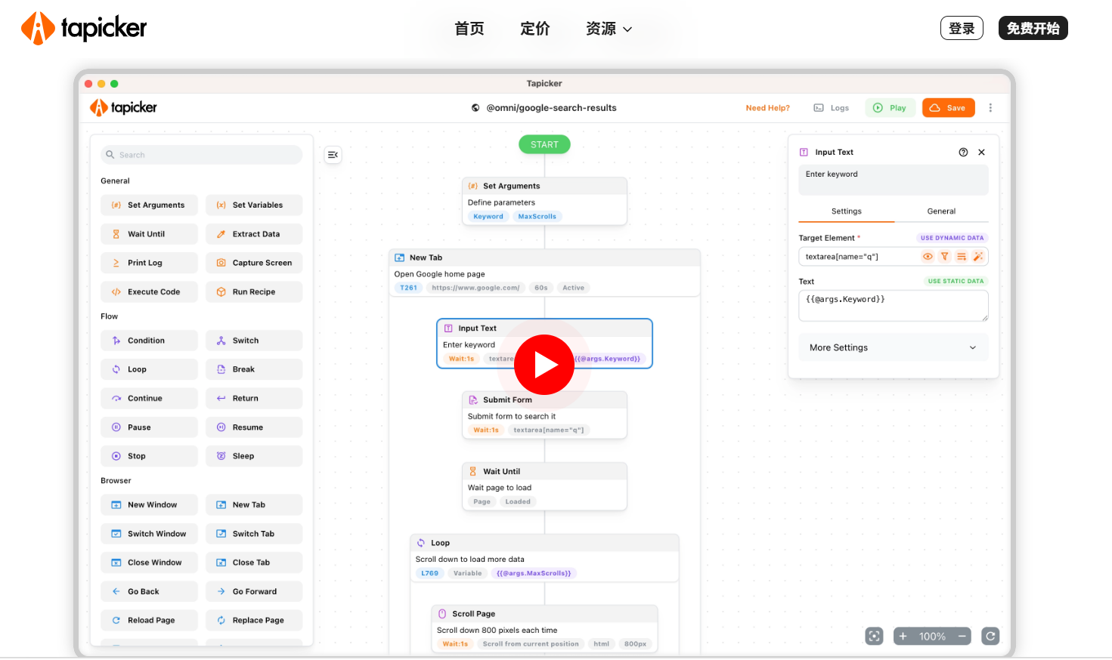Select the Go Forward action

click(254, 592)
